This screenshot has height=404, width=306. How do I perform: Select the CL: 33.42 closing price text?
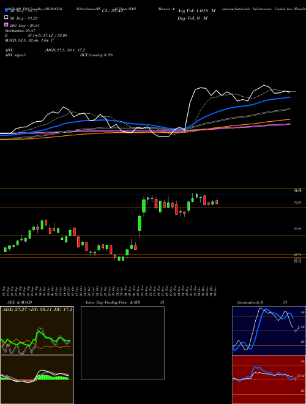point(113,11)
